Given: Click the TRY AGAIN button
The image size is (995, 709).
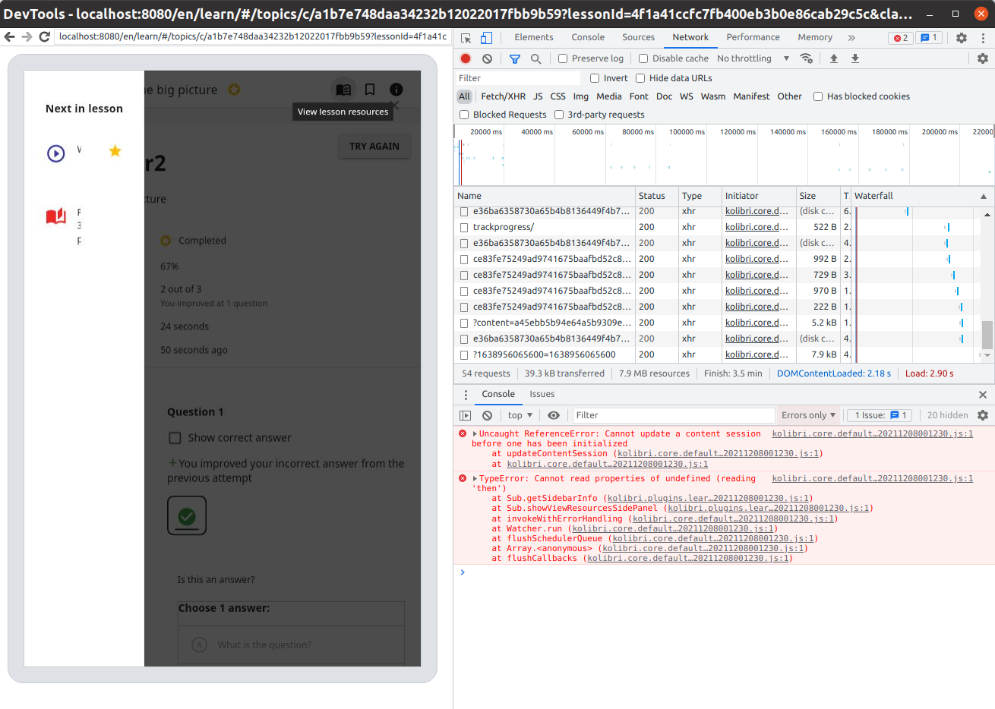Looking at the screenshot, I should [374, 147].
